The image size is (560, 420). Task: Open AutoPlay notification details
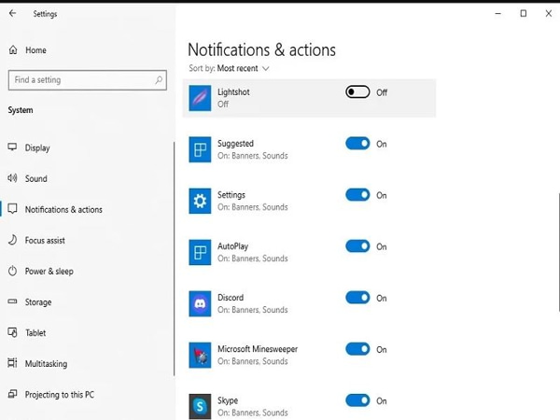309,253
